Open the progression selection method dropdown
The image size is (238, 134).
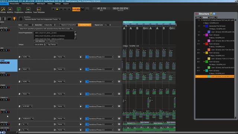[x=45, y=29]
